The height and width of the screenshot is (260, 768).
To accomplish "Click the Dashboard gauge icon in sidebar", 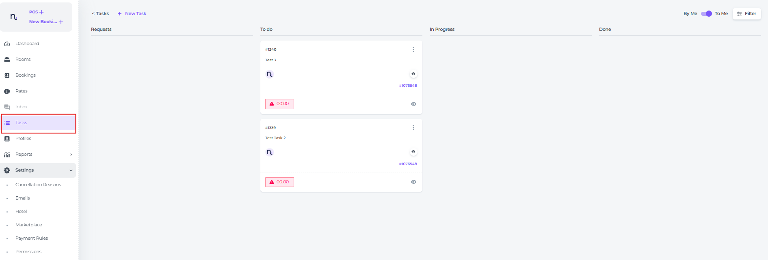I will [7, 44].
